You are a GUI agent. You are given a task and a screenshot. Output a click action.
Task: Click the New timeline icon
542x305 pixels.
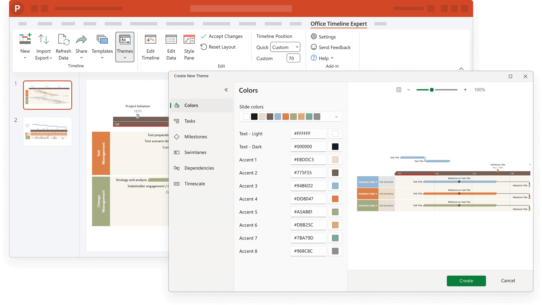click(x=25, y=39)
